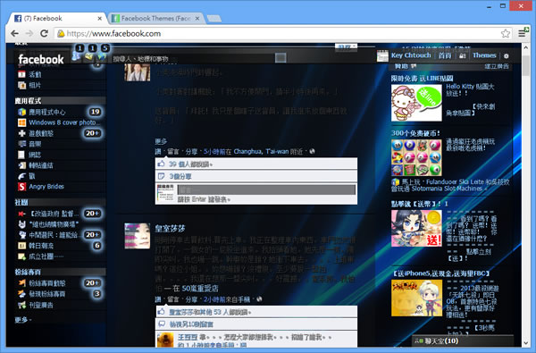Viewport: 536px width, 353px height.
Task: Click 建立廣告 create ad link
Action: [x=497, y=66]
